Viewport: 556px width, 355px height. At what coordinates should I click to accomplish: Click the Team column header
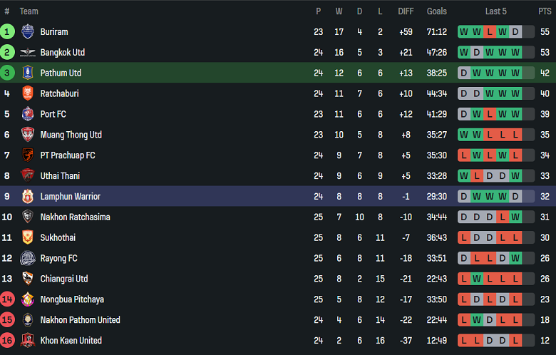click(29, 11)
